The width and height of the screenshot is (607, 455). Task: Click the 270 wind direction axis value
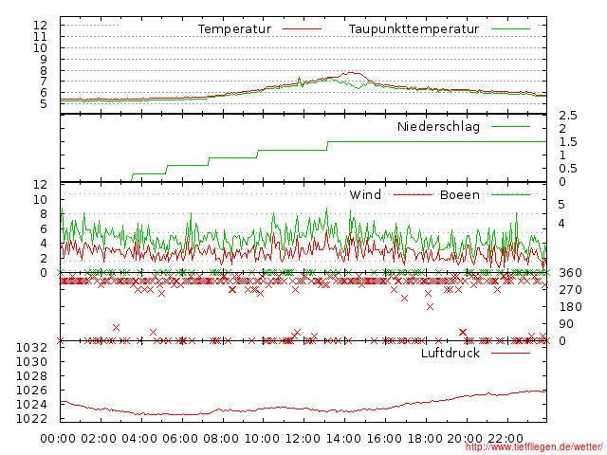pos(570,290)
